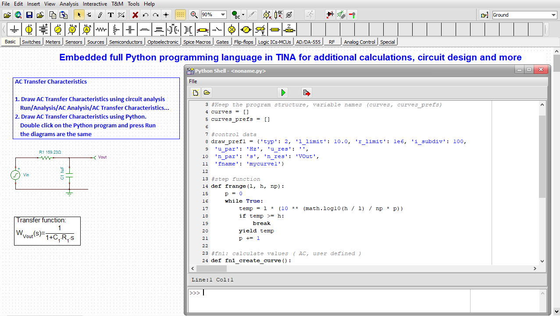Place a Ground component from toolbar
Viewport: 560px width, 316px height.
click(15, 30)
